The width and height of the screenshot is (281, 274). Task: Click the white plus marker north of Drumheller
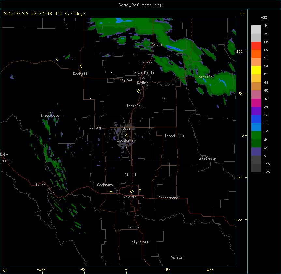click(x=200, y=122)
